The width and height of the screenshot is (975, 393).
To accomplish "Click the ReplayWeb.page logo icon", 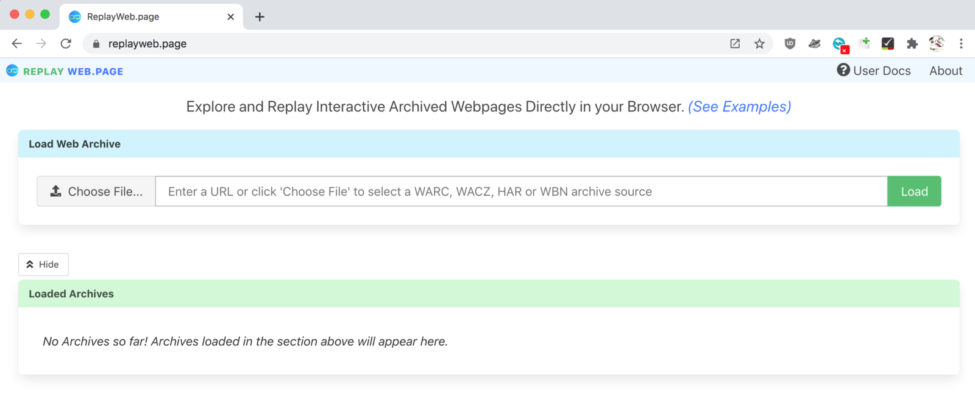I will tap(12, 71).
